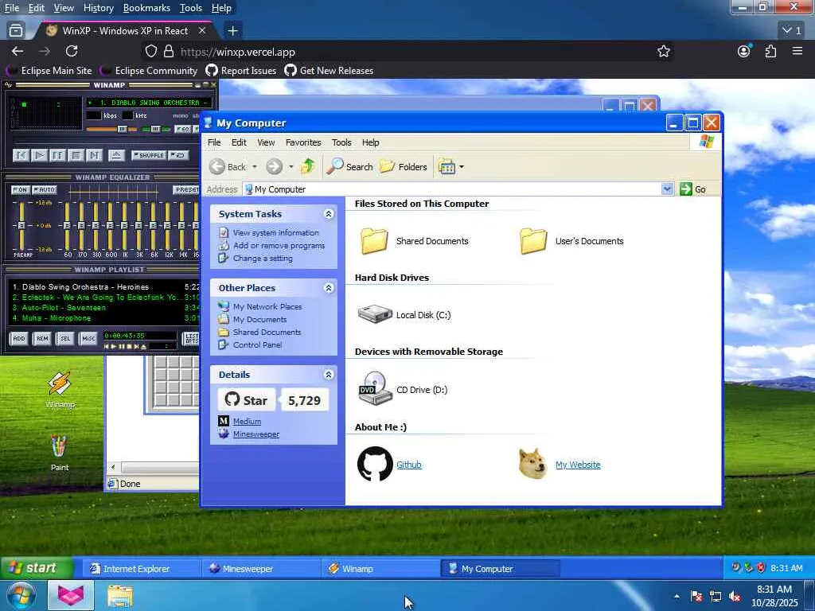Open the playlist ADD menu
The image size is (815, 611).
point(19,338)
